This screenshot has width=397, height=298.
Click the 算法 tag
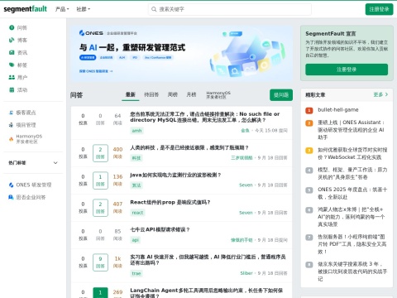[136, 185]
